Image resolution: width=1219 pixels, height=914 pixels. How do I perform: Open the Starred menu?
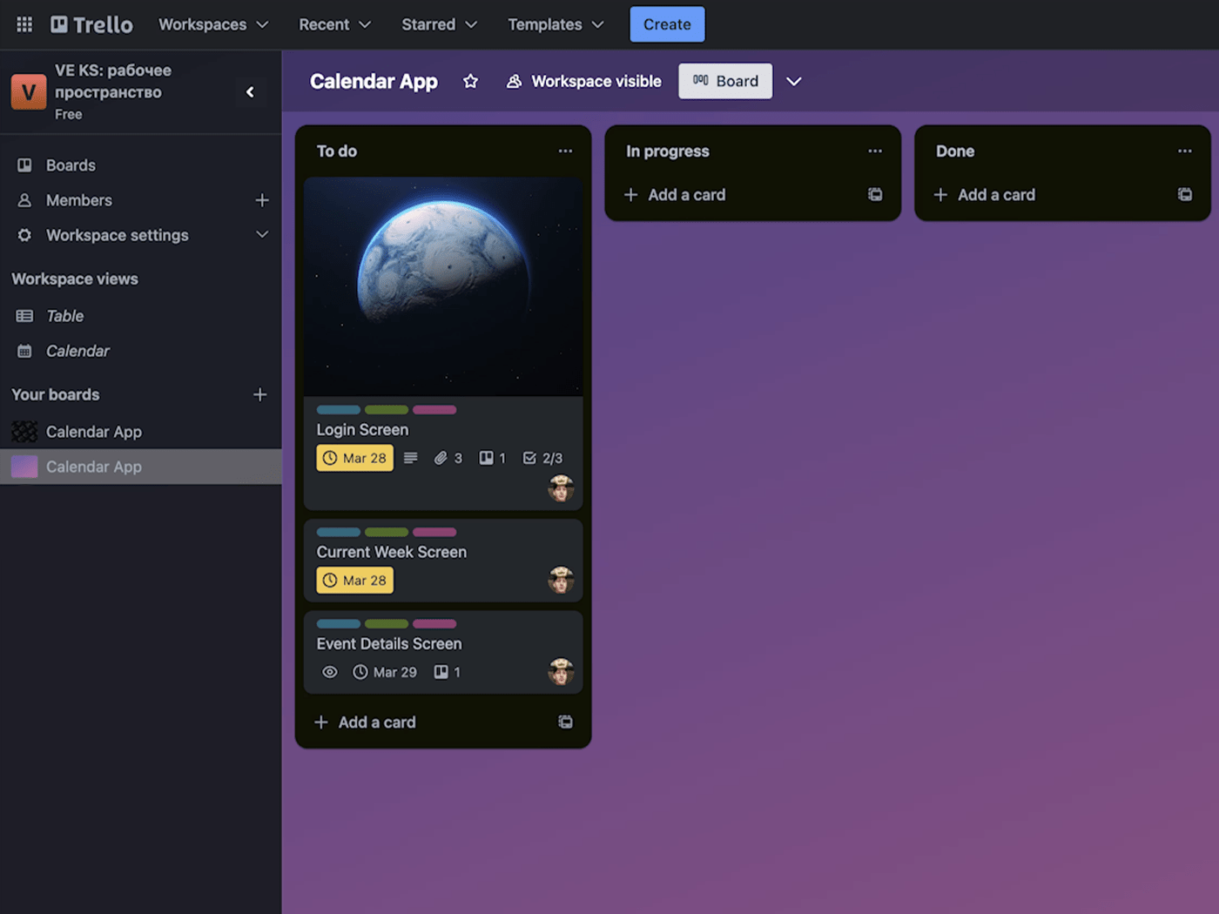(x=439, y=24)
